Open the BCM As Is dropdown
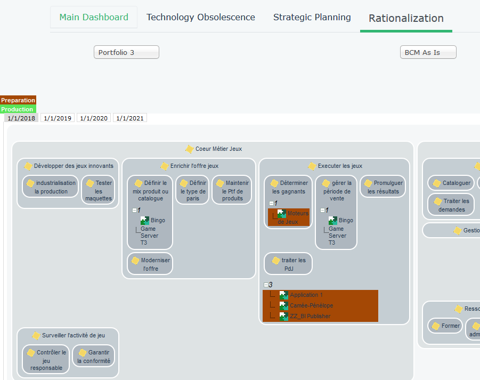Screen dimensions: 480x380 (x=428, y=52)
